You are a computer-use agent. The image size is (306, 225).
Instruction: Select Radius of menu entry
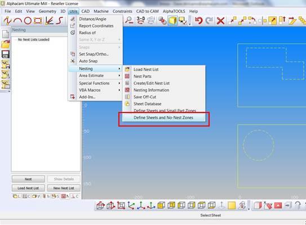point(87,33)
